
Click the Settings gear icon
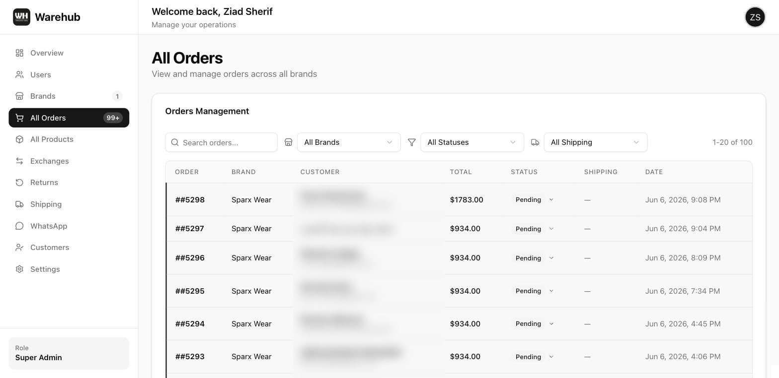tap(19, 269)
